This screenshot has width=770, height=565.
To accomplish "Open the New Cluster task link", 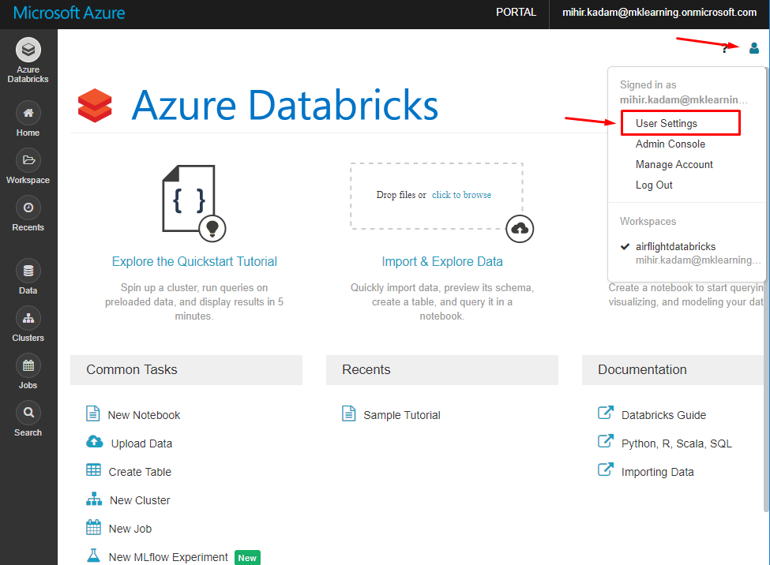I will [x=140, y=501].
